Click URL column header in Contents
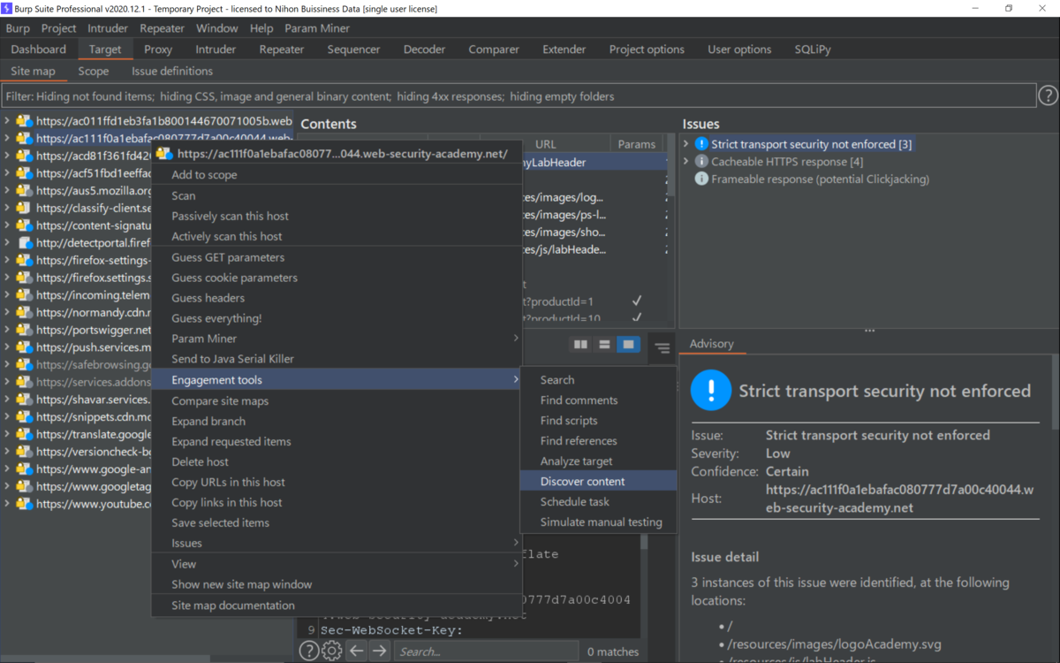 point(546,144)
